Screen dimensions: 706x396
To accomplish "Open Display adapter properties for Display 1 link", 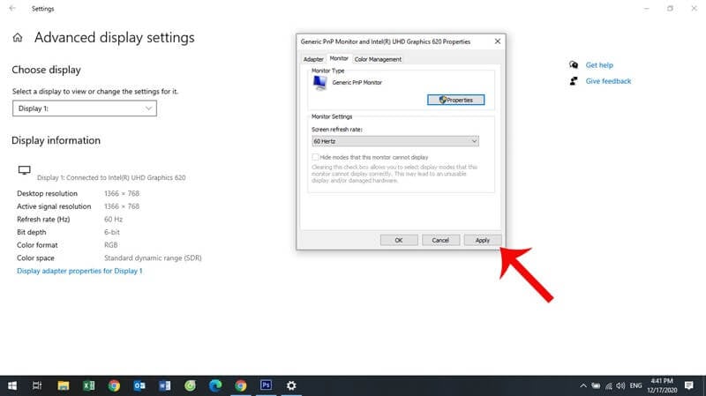I will point(79,271).
